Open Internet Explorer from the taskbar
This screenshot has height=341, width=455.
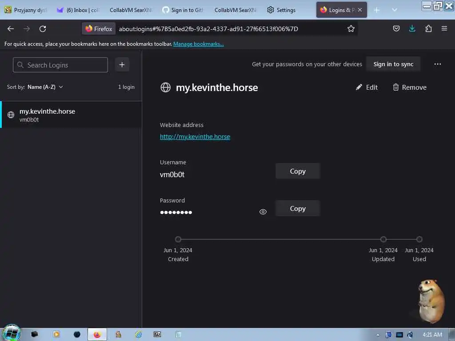coord(139,335)
